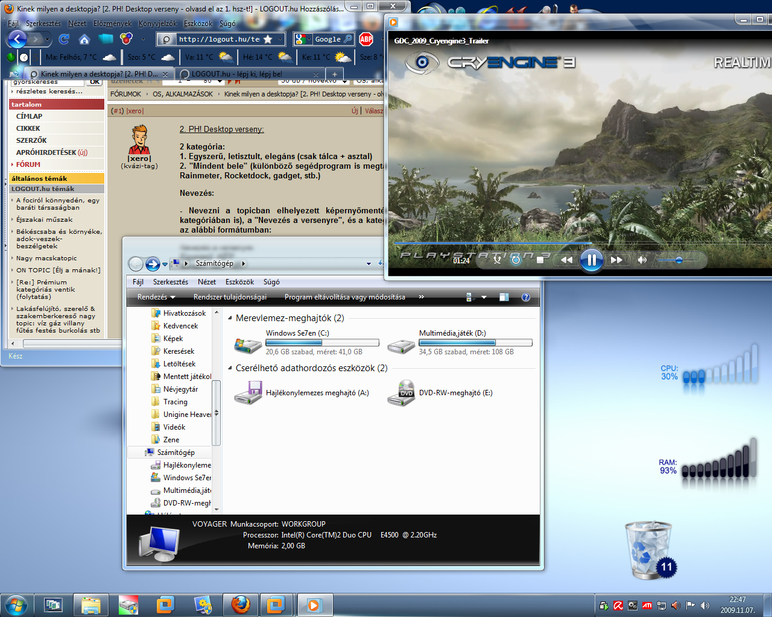The width and height of the screenshot is (772, 617).
Task: Click the colorful balls toolbar icon in Firefox
Action: point(126,39)
